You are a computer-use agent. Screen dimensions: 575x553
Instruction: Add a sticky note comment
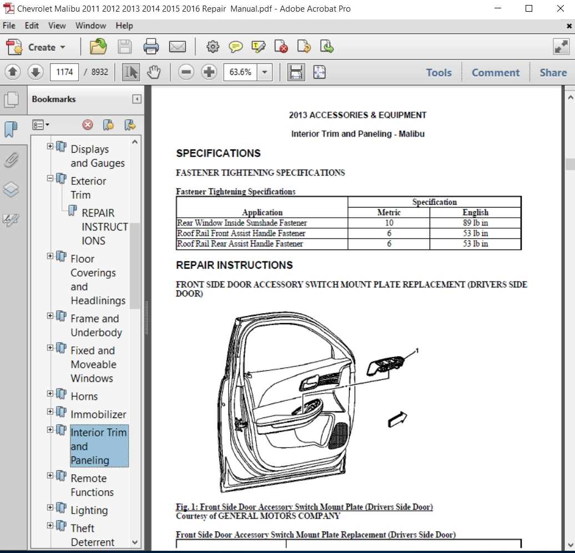235,47
